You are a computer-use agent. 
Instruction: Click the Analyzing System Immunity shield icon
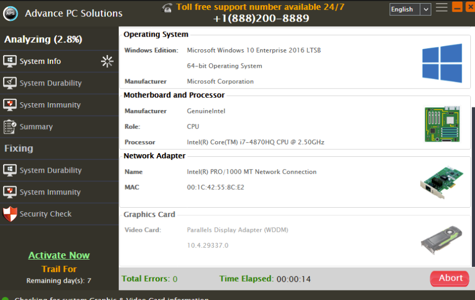click(9, 105)
